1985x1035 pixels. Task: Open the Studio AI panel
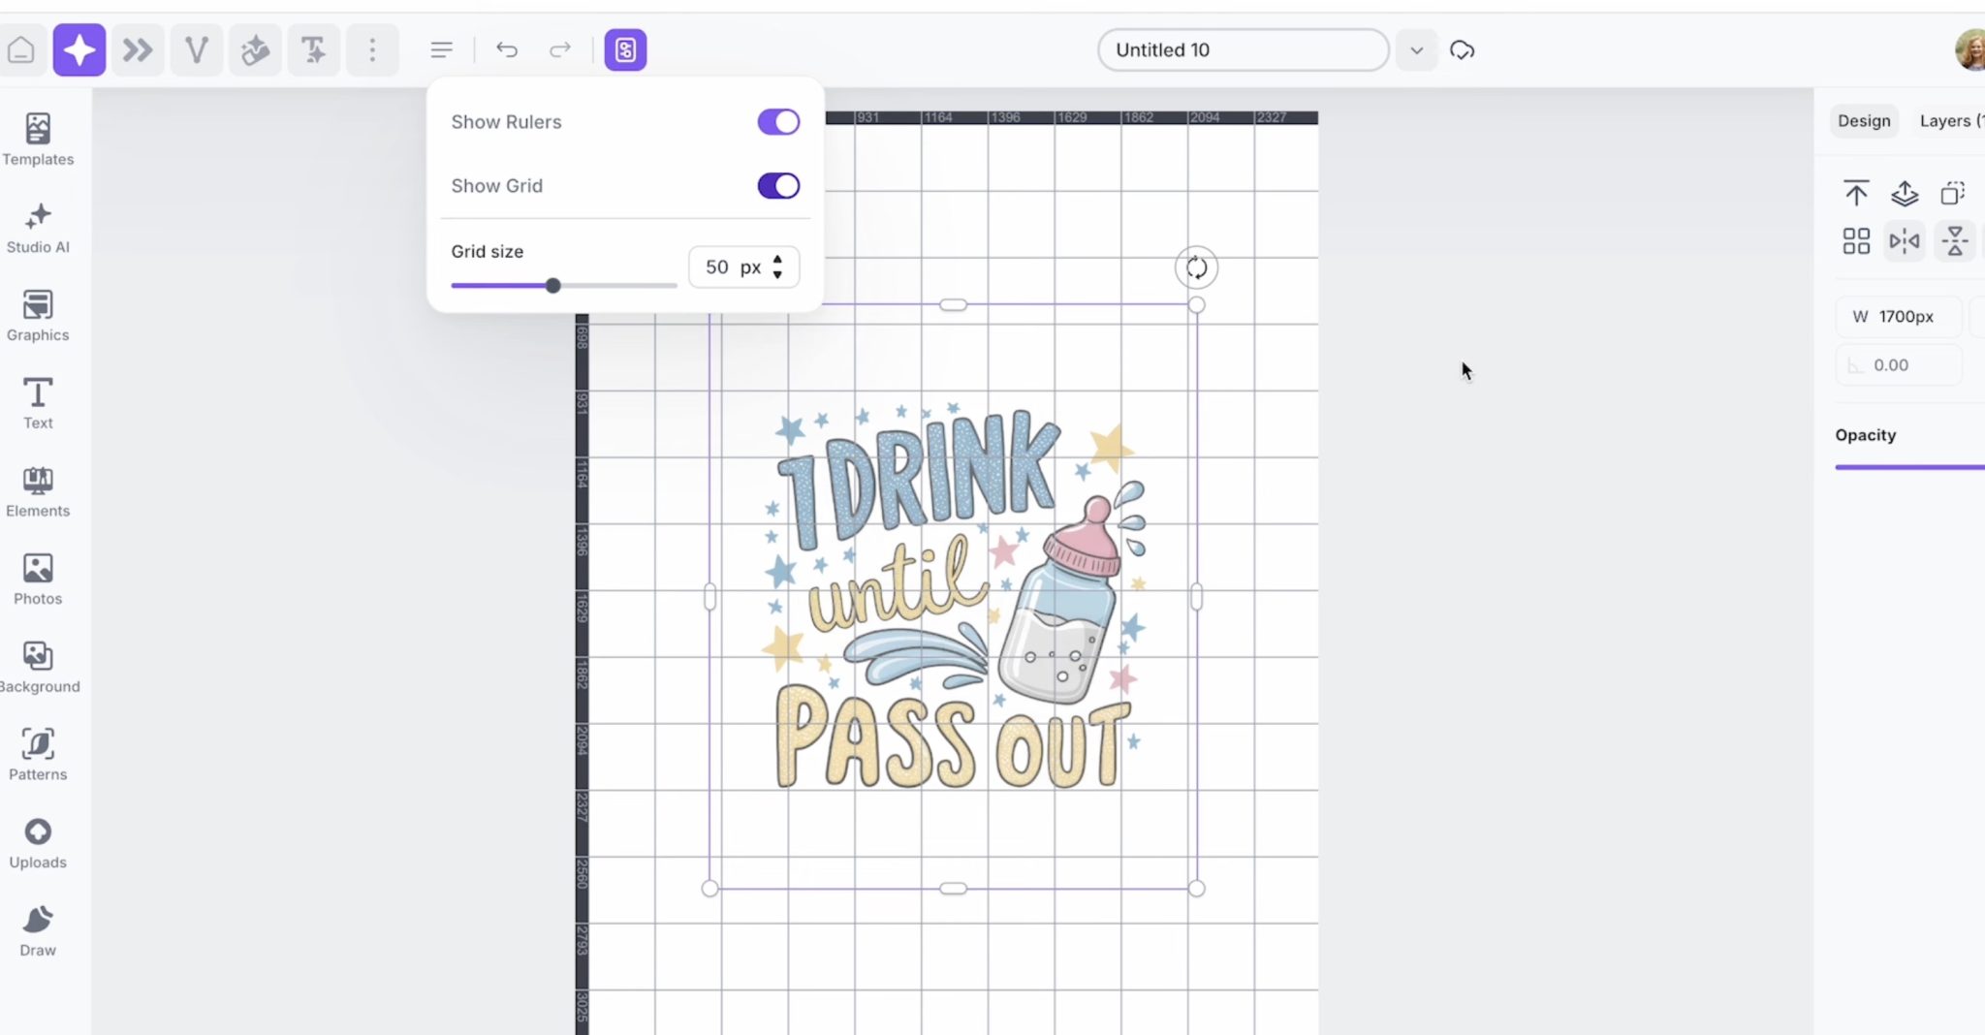pyautogui.click(x=38, y=228)
